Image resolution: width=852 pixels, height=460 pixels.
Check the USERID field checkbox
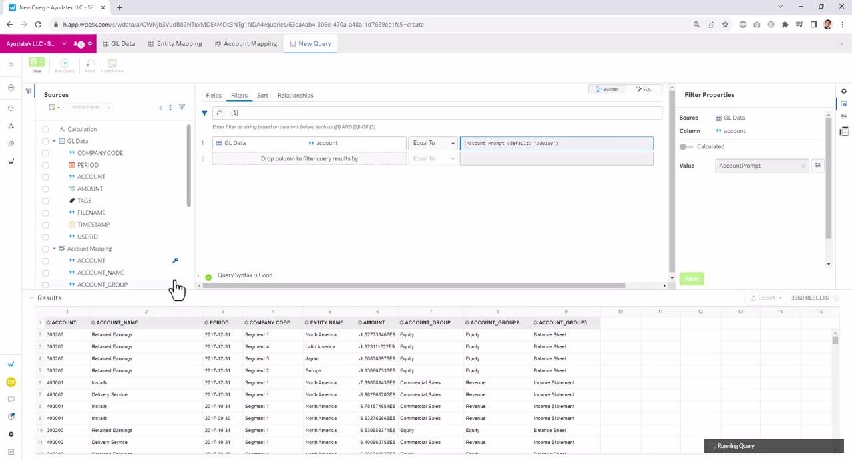pyautogui.click(x=45, y=237)
